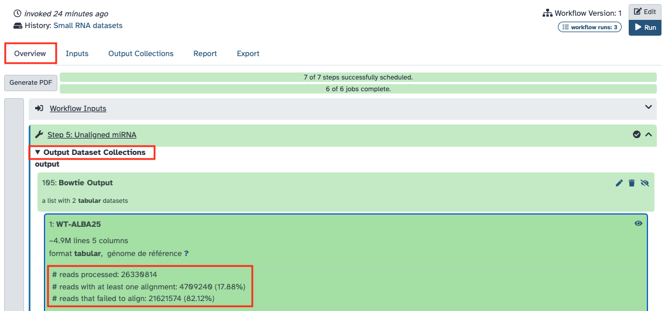The width and height of the screenshot is (665, 311).
Task: Edit Bowtie Output with the pencil icon
Action: click(619, 183)
